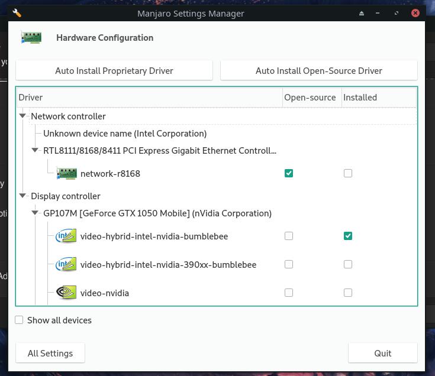Toggle Show all devices checkbox
435x376 pixels.
(19, 320)
